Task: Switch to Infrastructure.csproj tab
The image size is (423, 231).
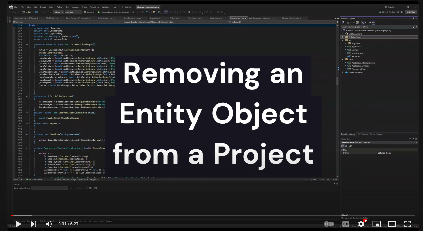Action: click(x=107, y=18)
